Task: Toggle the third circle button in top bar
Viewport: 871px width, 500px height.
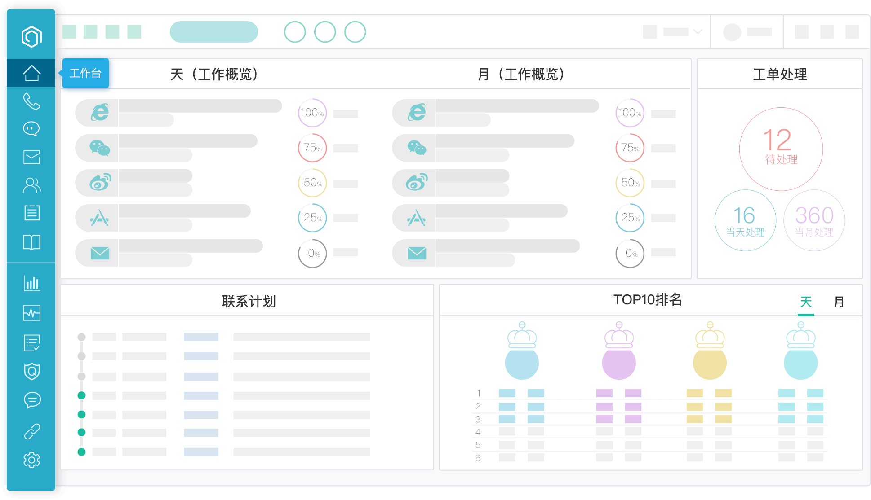Action: click(x=355, y=32)
